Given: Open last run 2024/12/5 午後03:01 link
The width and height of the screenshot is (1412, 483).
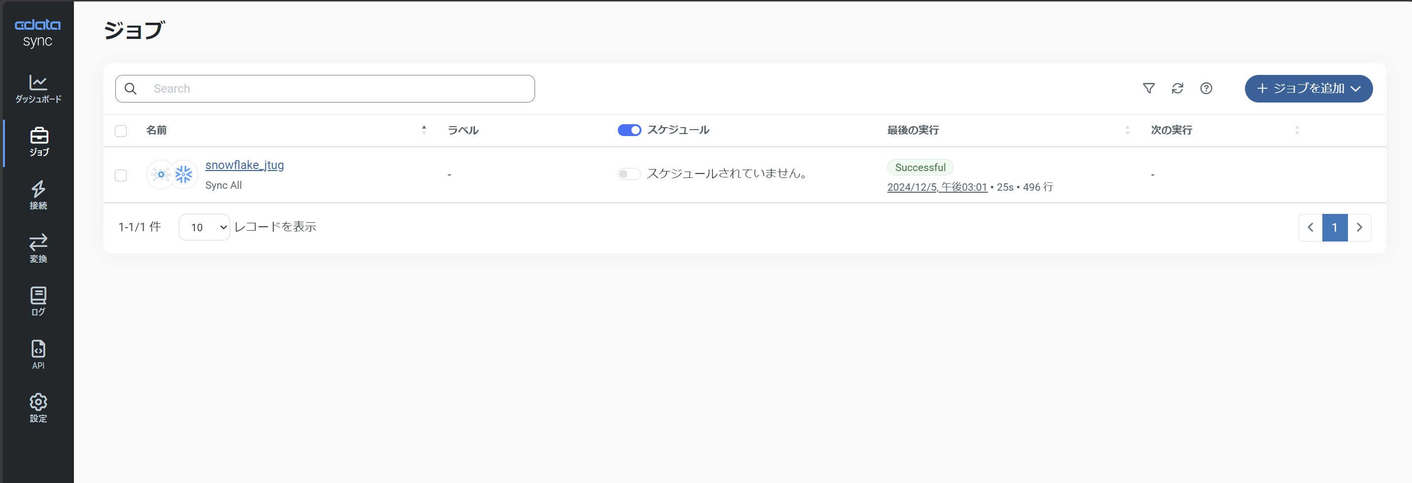Looking at the screenshot, I should pos(937,187).
